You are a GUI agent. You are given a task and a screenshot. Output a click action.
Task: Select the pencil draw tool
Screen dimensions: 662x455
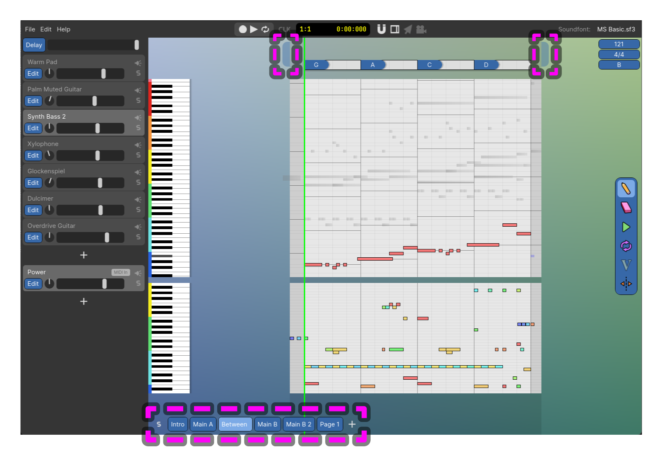tap(626, 189)
